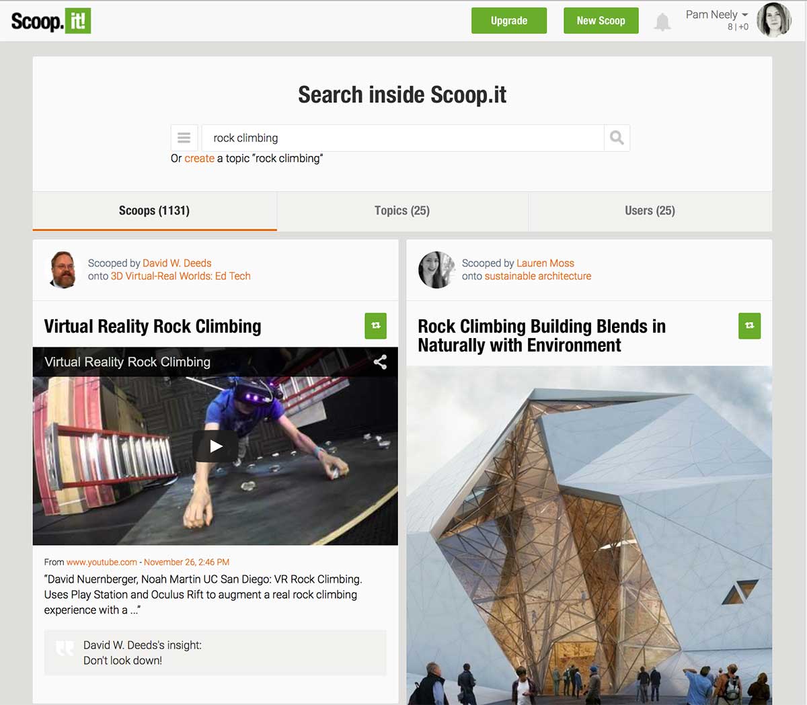This screenshot has width=807, height=705.
Task: Click the magnifying glass search icon
Action: pos(617,138)
